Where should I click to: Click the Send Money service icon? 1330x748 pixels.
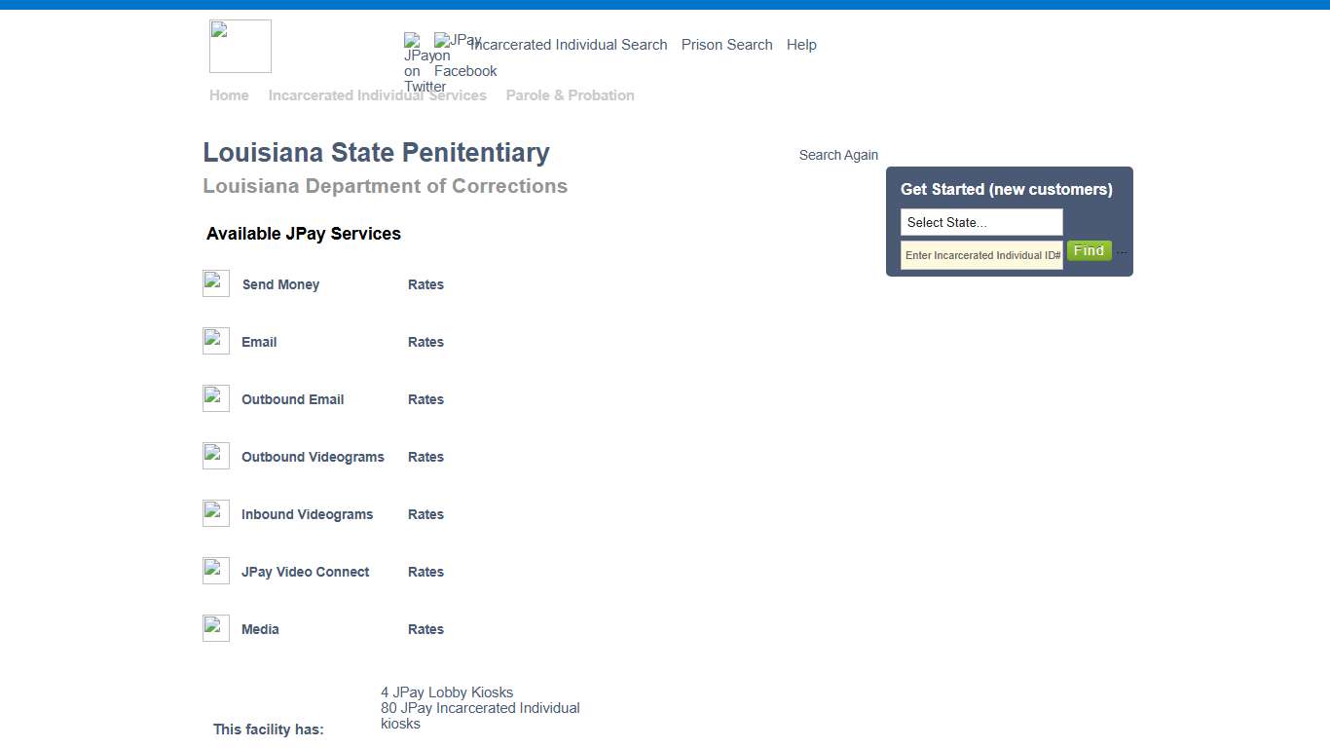pos(215,283)
